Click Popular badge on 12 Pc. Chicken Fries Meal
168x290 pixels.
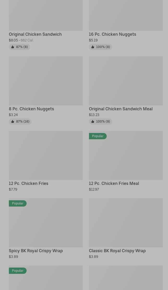click(98, 136)
